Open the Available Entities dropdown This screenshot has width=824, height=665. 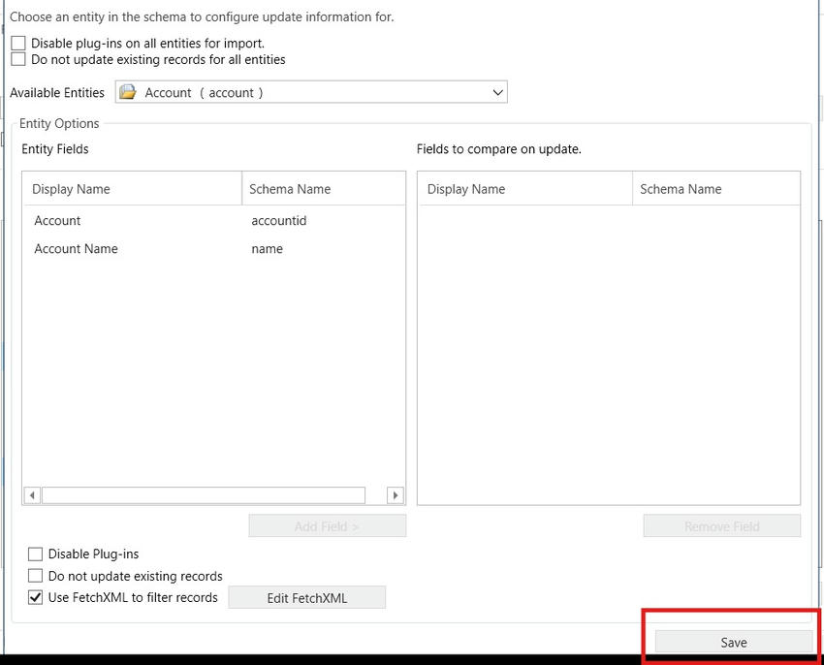311,92
